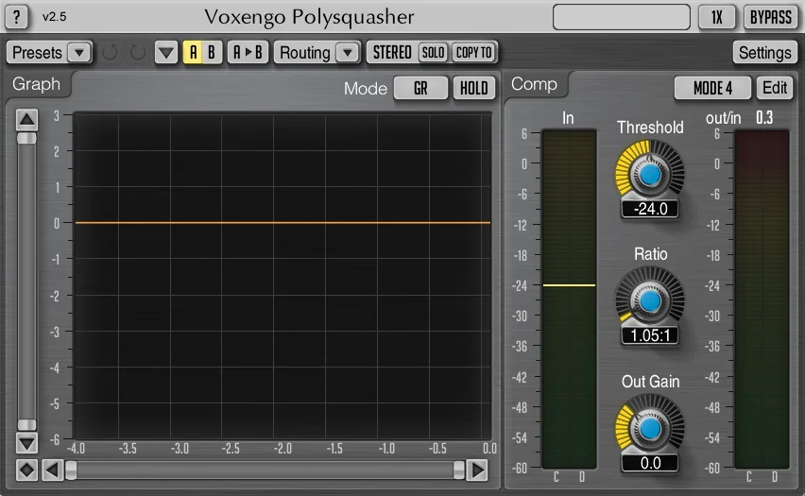Click the horizontal scroll right arrow

(477, 470)
